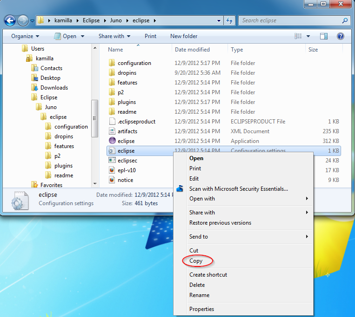Click the Back navigation arrow button

pyautogui.click(x=10, y=20)
